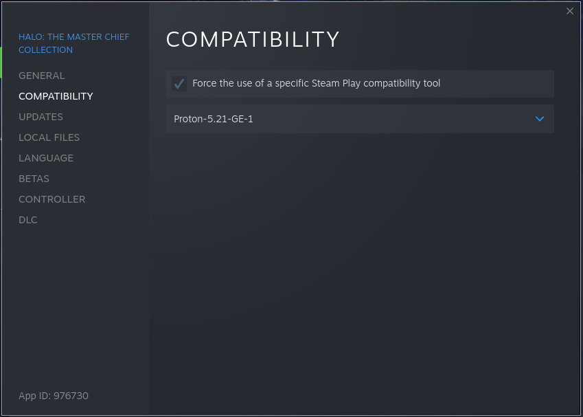The height and width of the screenshot is (417, 583).
Task: Select the BETAS section
Action: pyautogui.click(x=34, y=178)
